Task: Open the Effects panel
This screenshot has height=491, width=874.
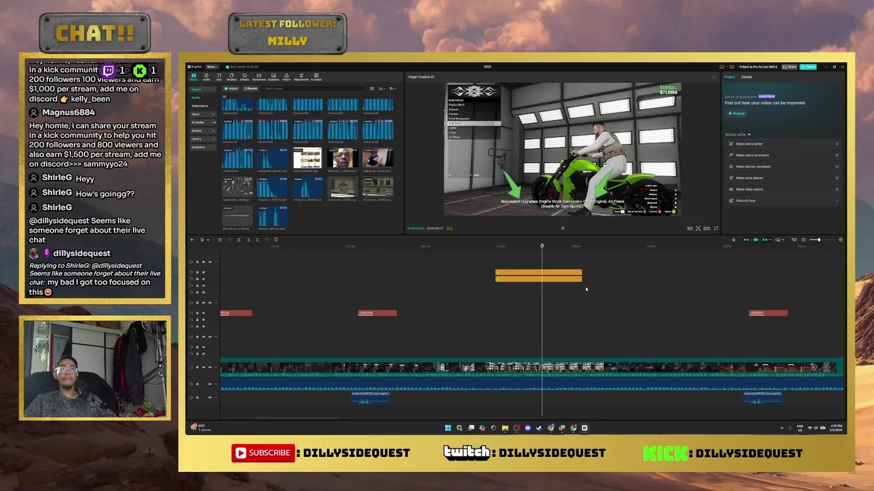Action: click(x=244, y=77)
